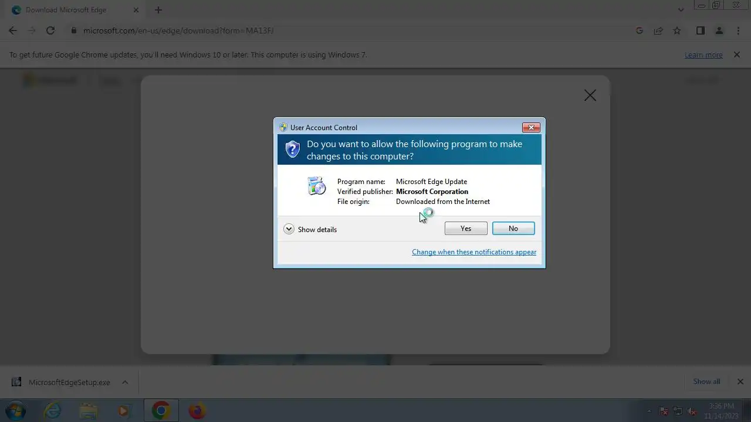
Task: Open Windows Explorer from the taskbar
Action: coord(88,411)
